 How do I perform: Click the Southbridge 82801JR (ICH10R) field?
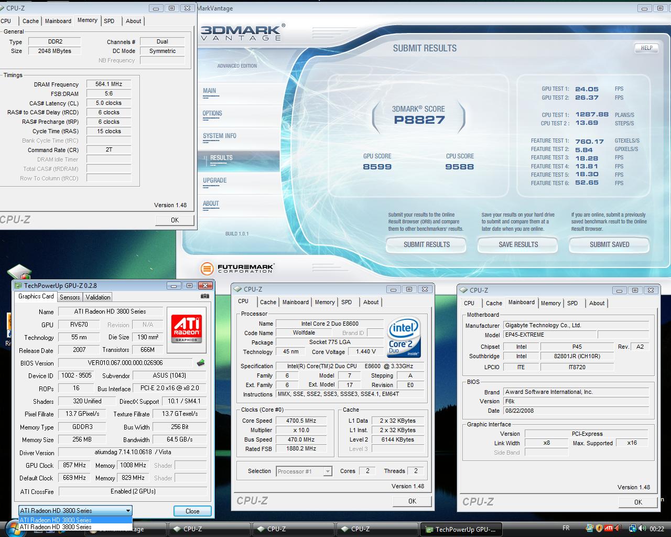click(x=577, y=357)
